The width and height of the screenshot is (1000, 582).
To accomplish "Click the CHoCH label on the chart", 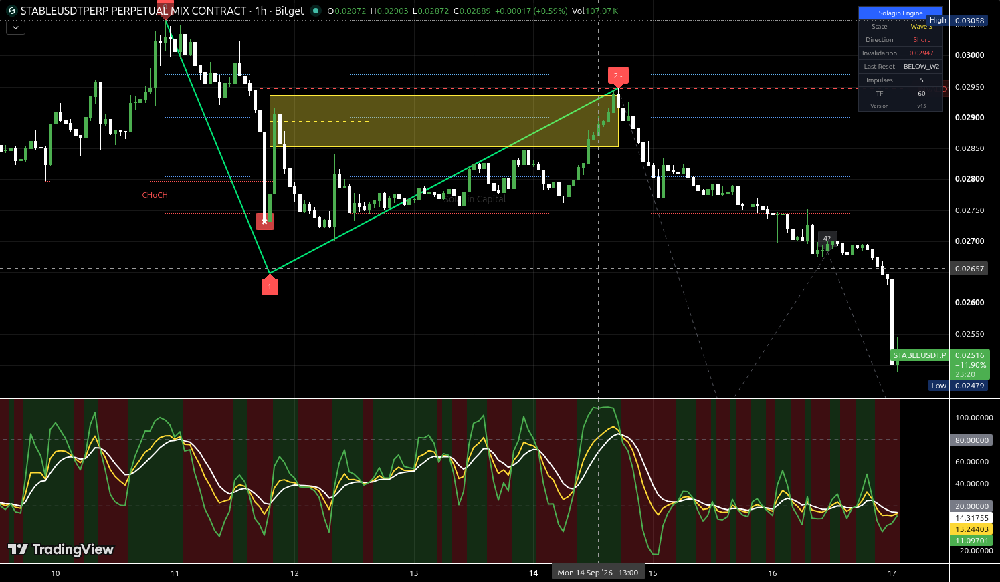I will point(155,195).
